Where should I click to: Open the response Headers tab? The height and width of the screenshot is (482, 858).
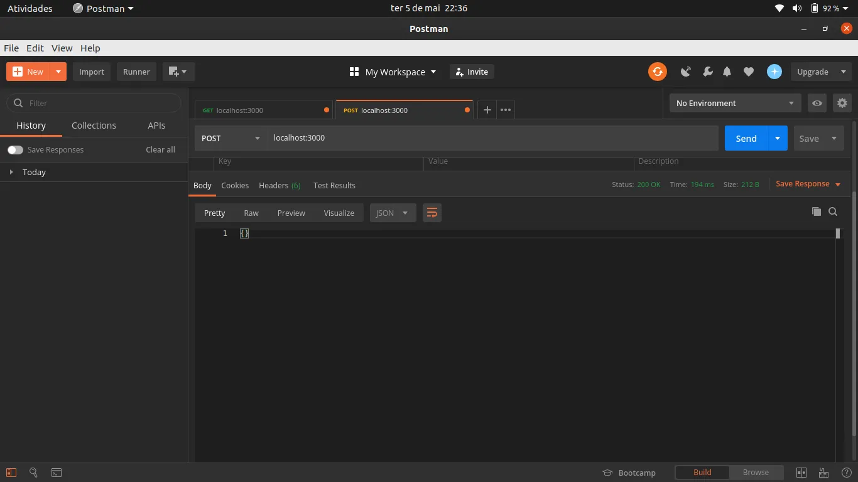pyautogui.click(x=279, y=186)
